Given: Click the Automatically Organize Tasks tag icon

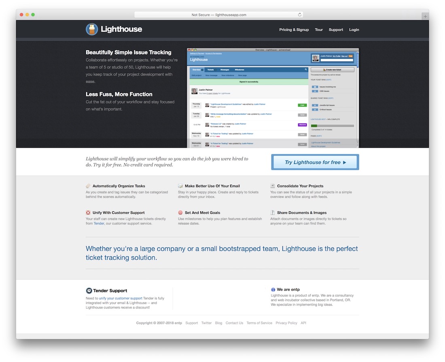Looking at the screenshot, I should click(x=88, y=186).
